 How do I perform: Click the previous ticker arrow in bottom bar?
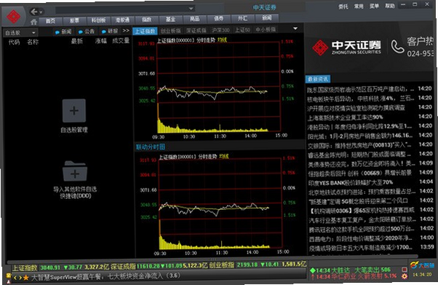[15, 278]
